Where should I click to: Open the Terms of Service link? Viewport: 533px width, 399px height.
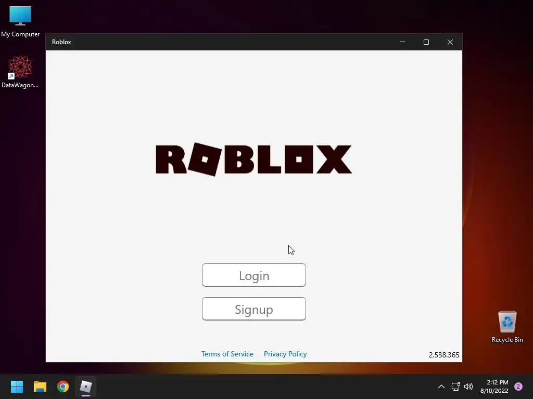point(227,354)
